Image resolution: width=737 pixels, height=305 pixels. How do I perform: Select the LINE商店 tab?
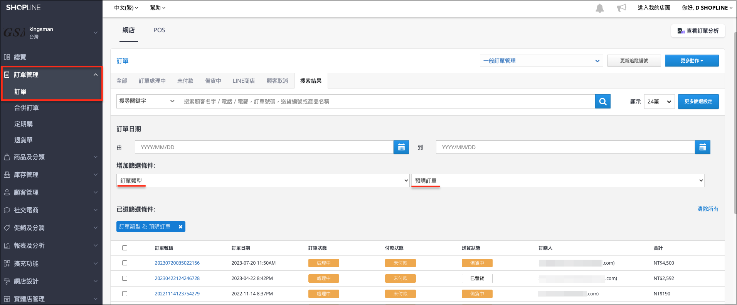244,81
